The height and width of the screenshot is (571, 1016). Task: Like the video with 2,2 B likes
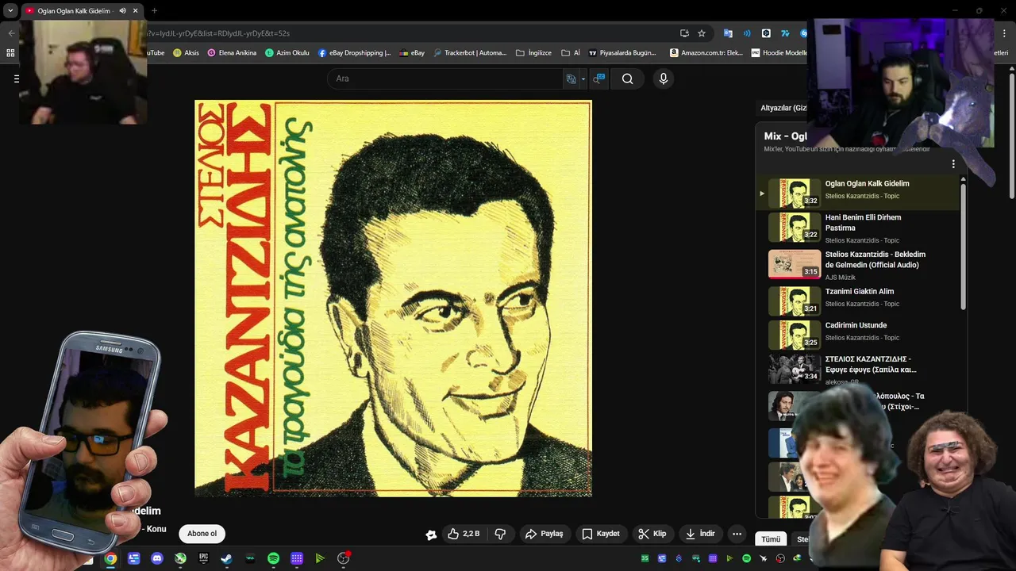coord(463,534)
